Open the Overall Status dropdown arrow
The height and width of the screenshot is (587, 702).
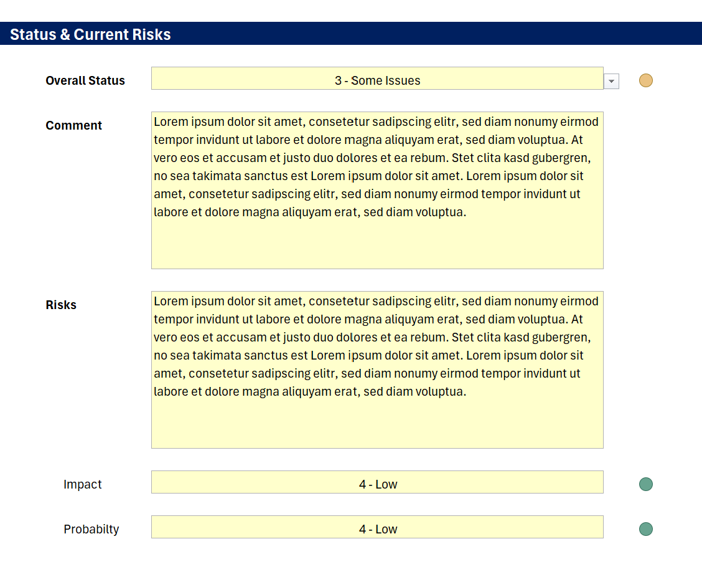tap(611, 81)
